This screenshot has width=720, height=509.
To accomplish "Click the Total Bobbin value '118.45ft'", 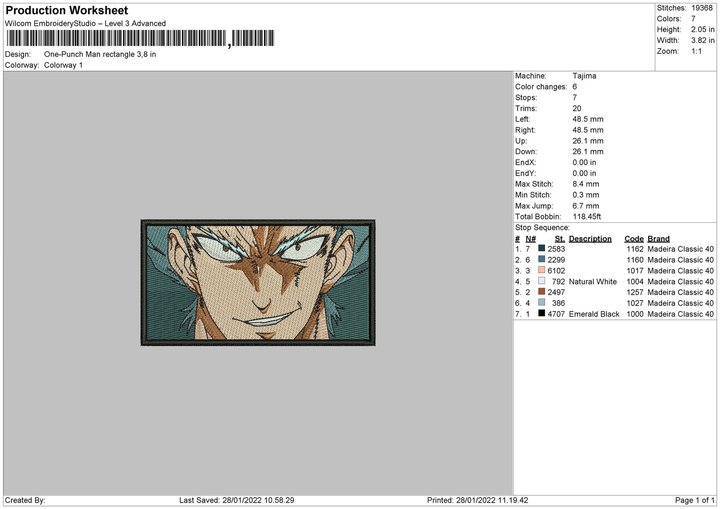I will (x=587, y=217).
